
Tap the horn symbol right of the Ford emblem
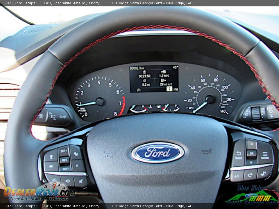pyautogui.click(x=207, y=151)
